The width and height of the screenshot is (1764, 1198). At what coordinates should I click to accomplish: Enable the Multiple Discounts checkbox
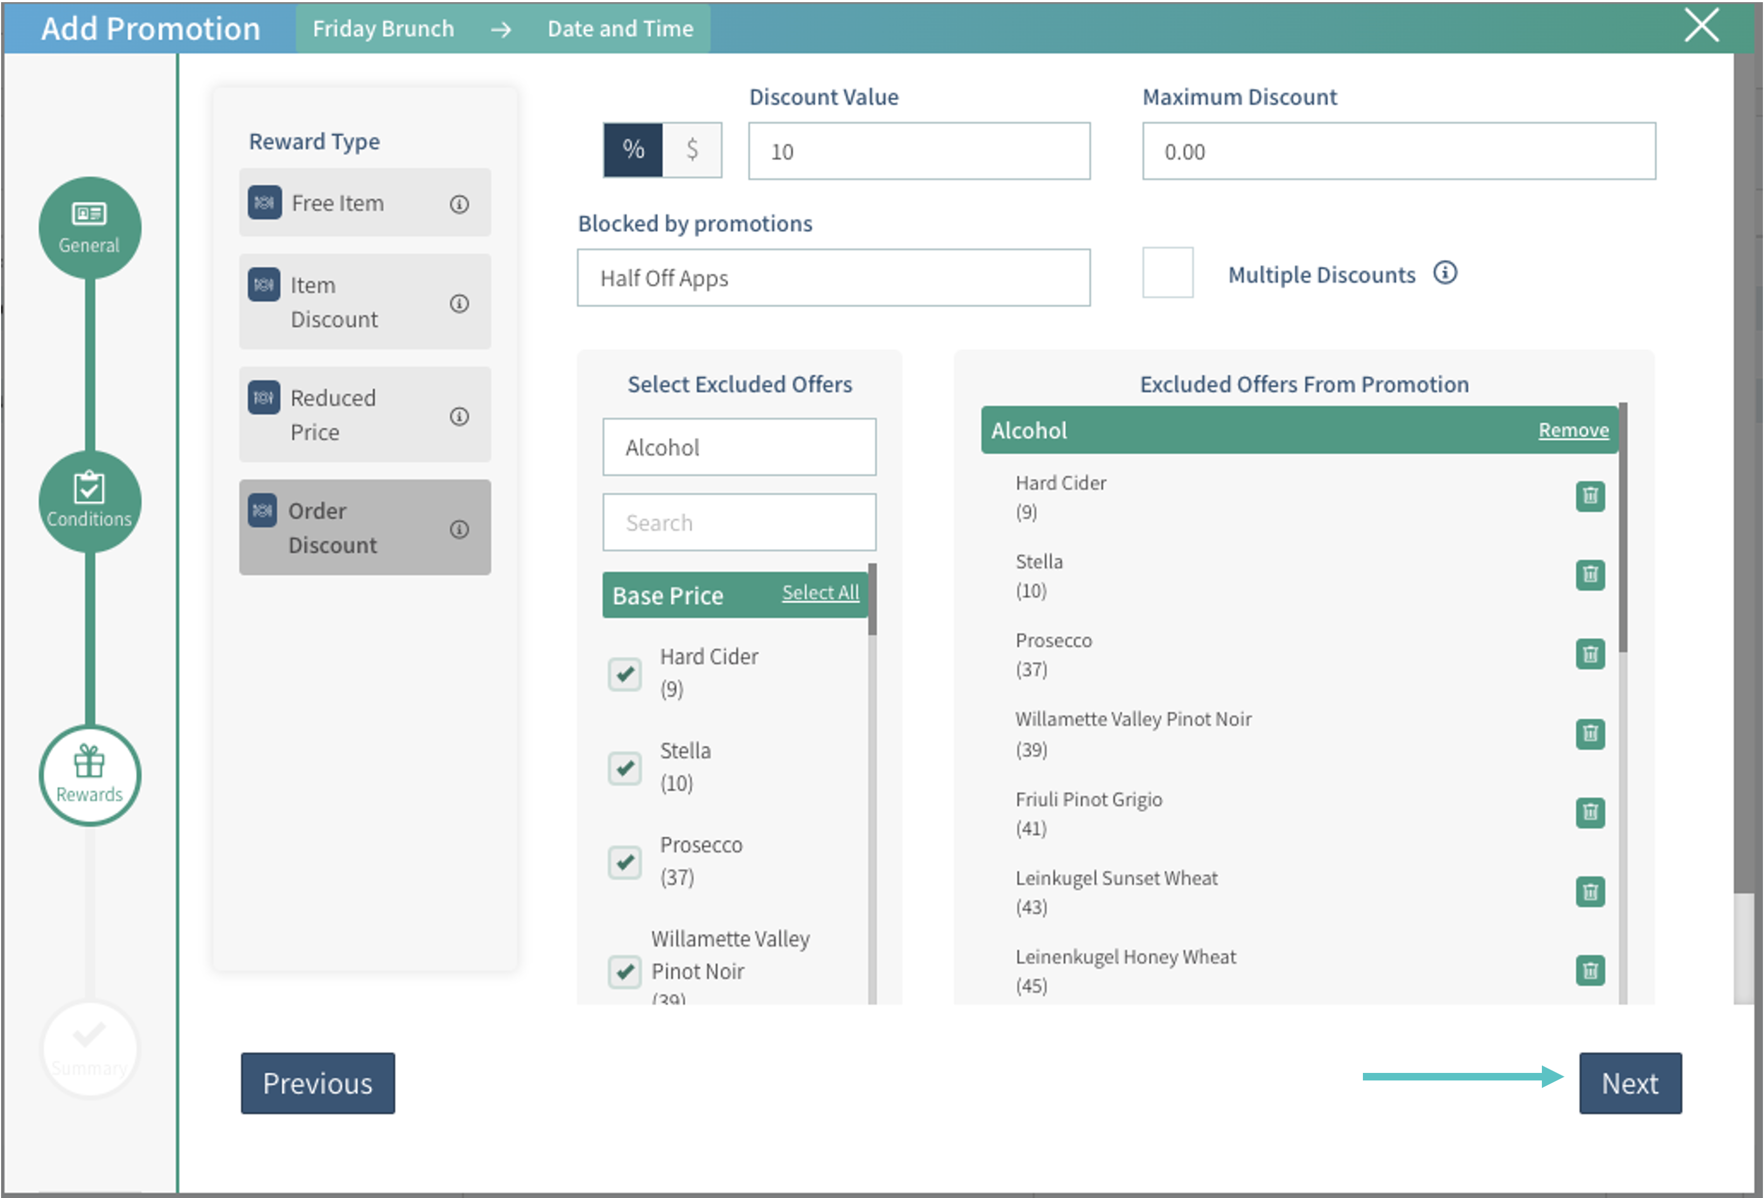[x=1167, y=273]
